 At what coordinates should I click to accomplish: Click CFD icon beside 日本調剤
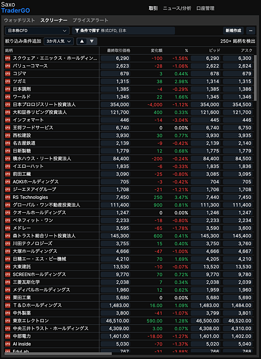(x=8, y=89)
